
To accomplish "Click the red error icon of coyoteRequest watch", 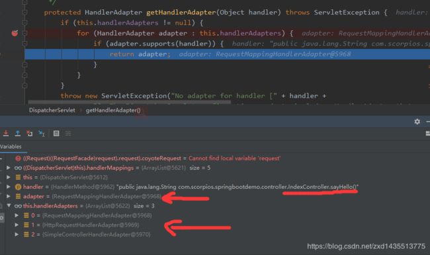I will pyautogui.click(x=18, y=159).
